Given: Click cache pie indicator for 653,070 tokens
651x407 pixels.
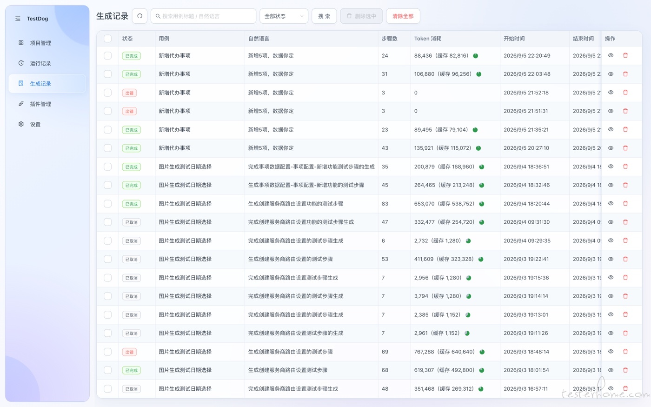Looking at the screenshot, I should (482, 204).
